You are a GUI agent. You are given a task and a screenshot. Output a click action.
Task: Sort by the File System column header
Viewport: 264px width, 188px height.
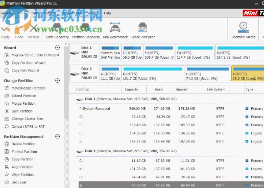220,89
